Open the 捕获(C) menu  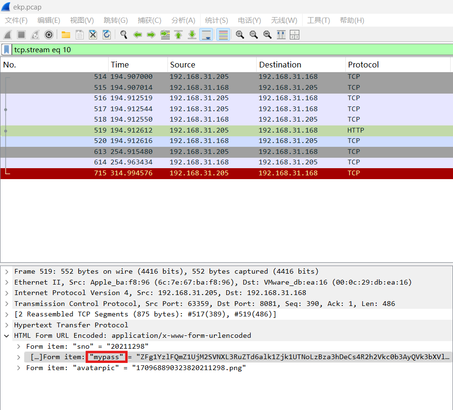(149, 20)
